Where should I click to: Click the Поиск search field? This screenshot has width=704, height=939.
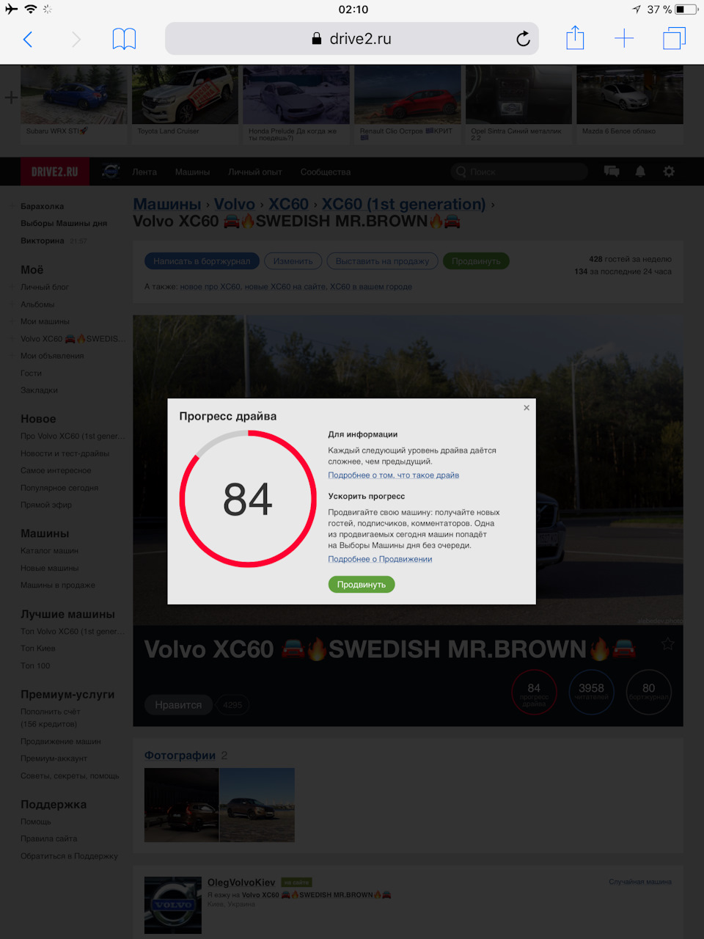point(519,172)
